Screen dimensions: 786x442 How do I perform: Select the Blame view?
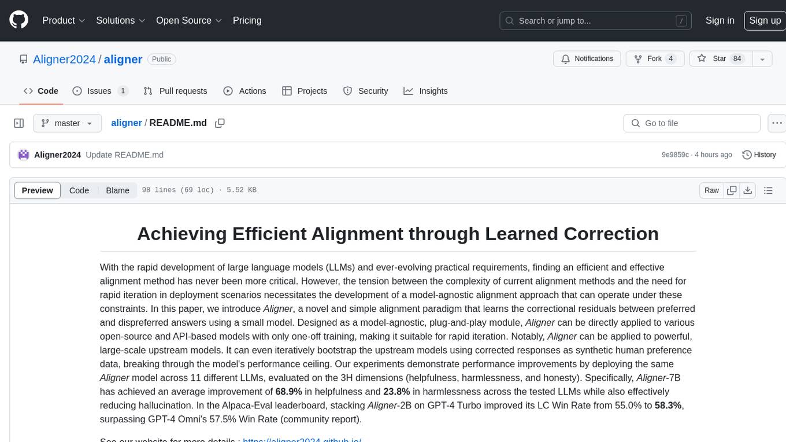pos(117,190)
